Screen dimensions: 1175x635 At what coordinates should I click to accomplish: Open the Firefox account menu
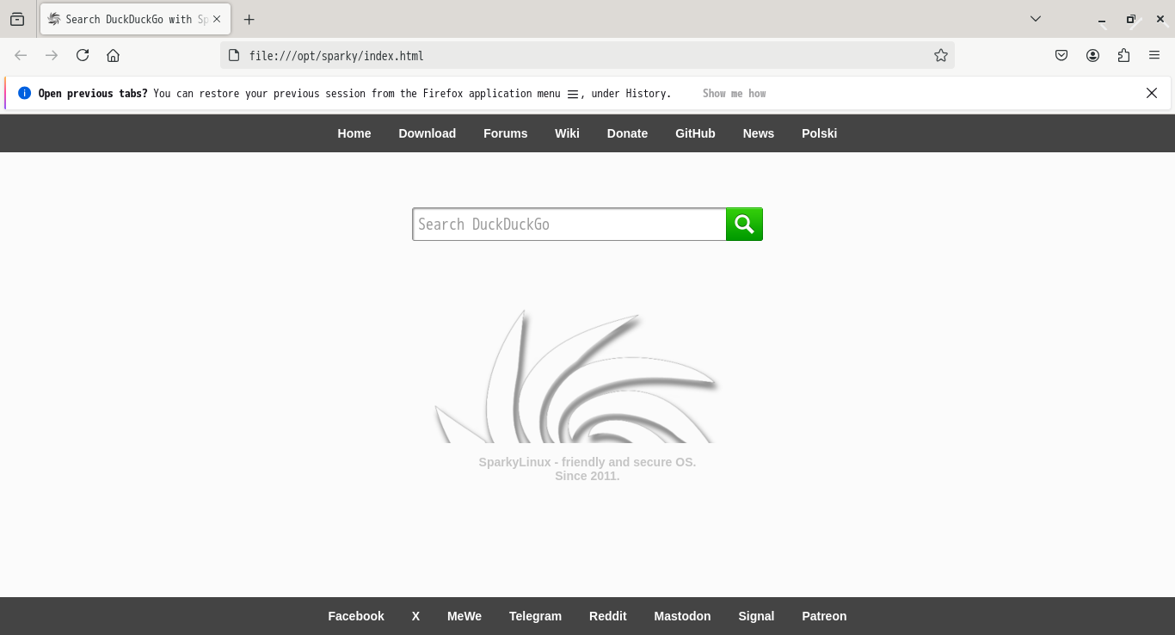1092,56
